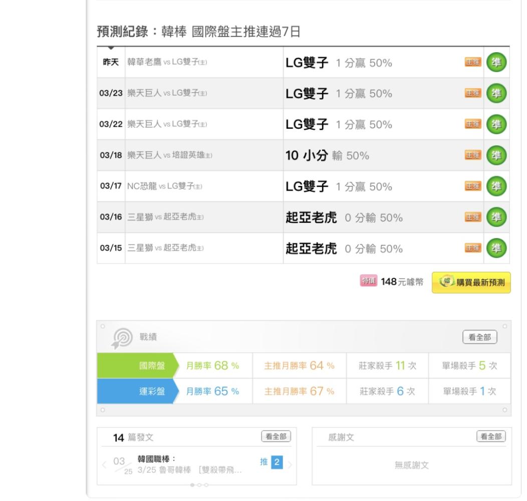Click the 14 篇發文 count label

pos(133,437)
